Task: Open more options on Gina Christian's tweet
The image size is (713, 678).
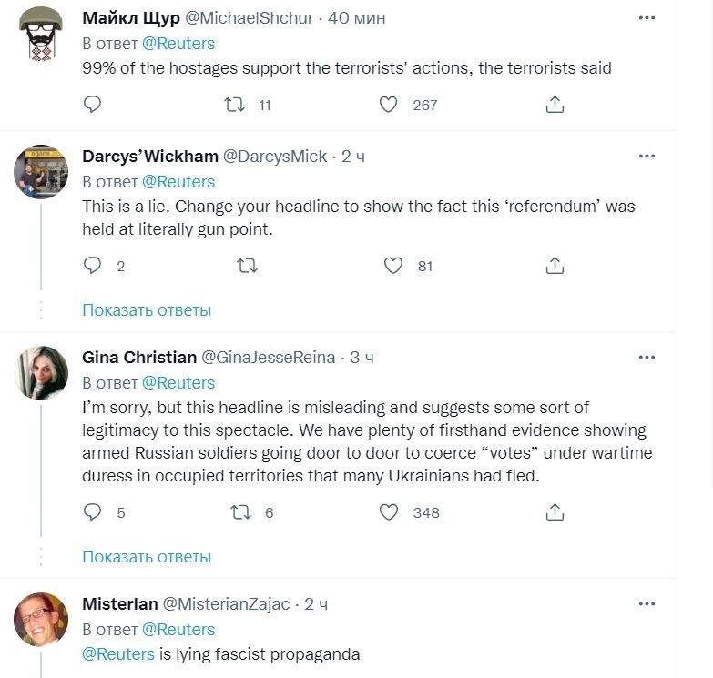Action: (647, 358)
